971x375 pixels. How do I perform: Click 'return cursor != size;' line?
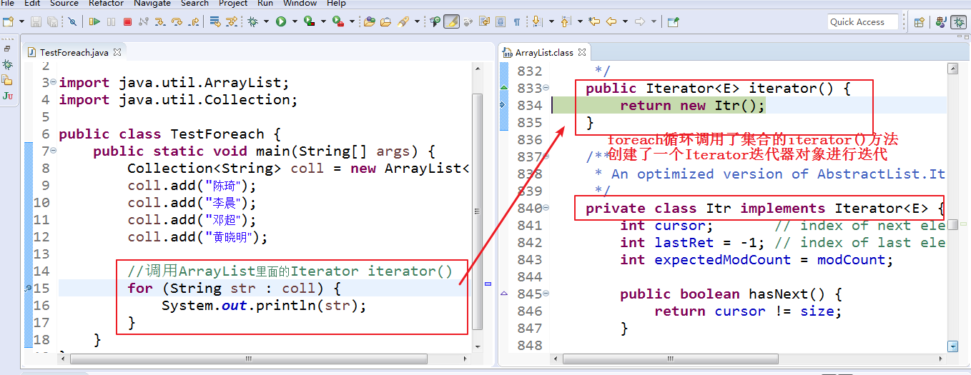pyautogui.click(x=748, y=311)
